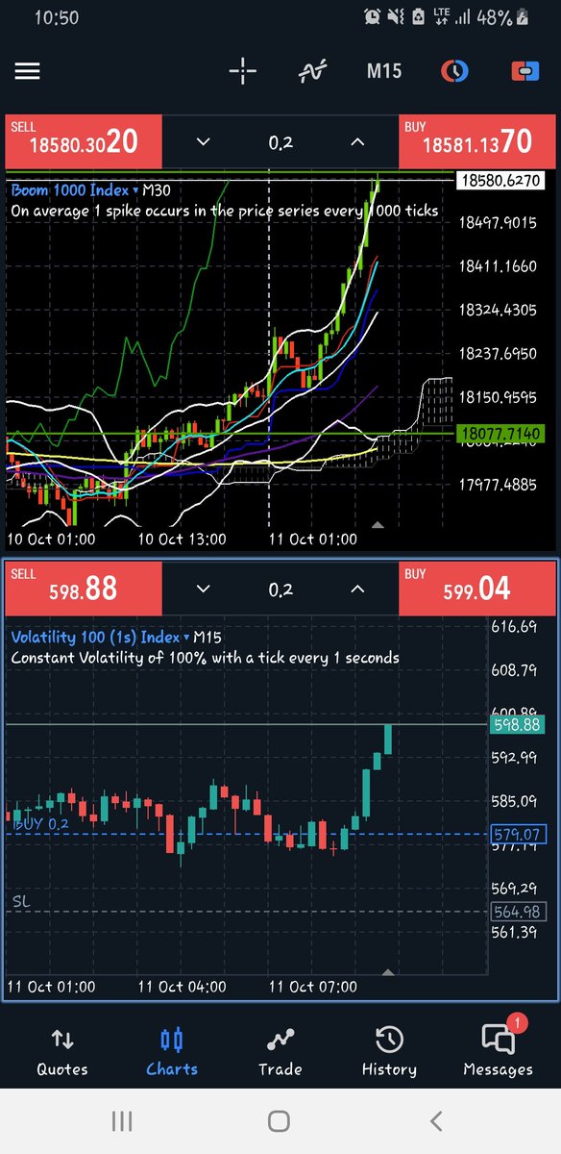Tap current price label 598.88
This screenshot has width=561, height=1154.
[518, 725]
